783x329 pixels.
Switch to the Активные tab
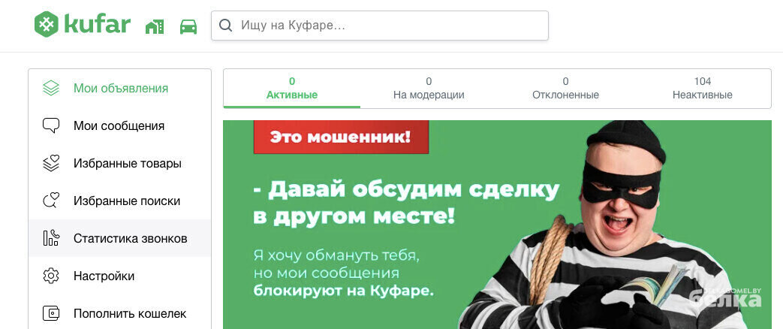point(292,89)
